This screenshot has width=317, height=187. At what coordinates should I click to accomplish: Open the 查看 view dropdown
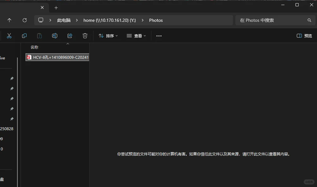coord(136,36)
